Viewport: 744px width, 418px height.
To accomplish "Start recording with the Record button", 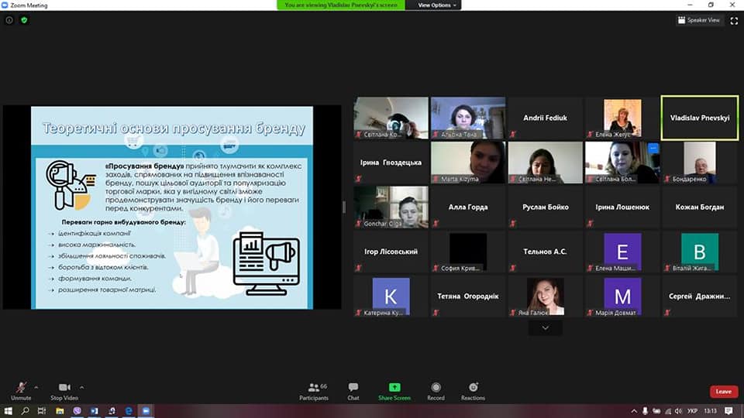I will [x=436, y=390].
